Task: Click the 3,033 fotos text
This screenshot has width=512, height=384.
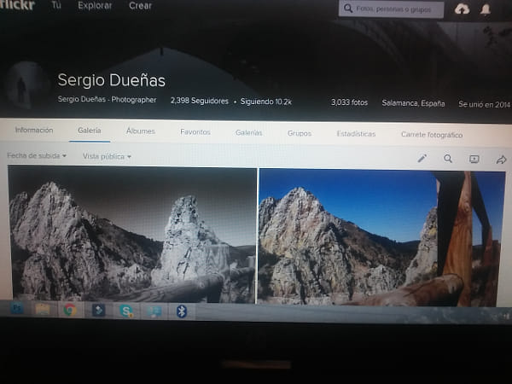Action: tap(349, 102)
